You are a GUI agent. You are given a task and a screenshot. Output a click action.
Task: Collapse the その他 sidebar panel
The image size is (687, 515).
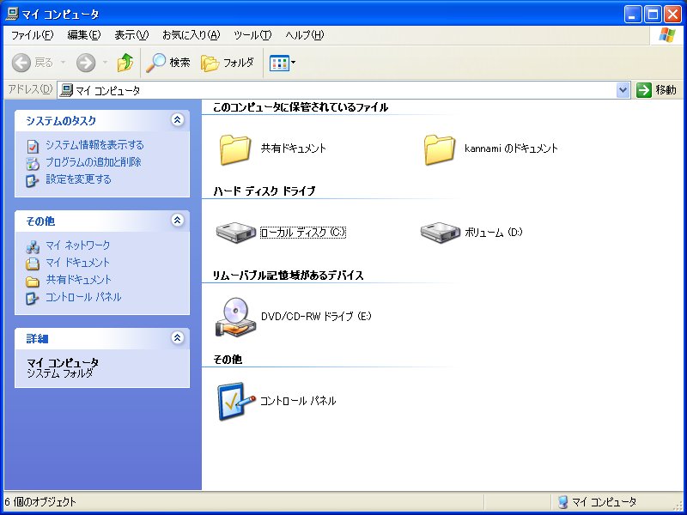[178, 221]
